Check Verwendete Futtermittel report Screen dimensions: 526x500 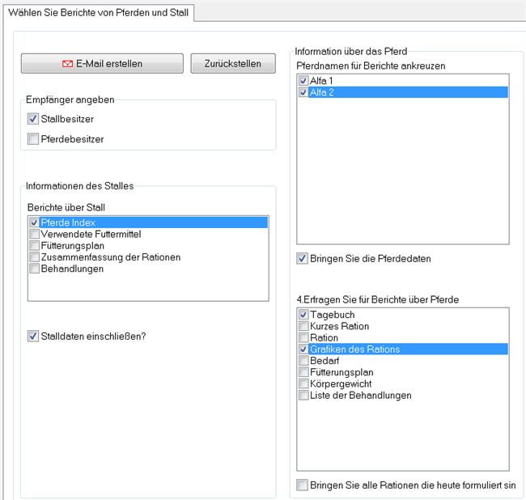point(34,234)
